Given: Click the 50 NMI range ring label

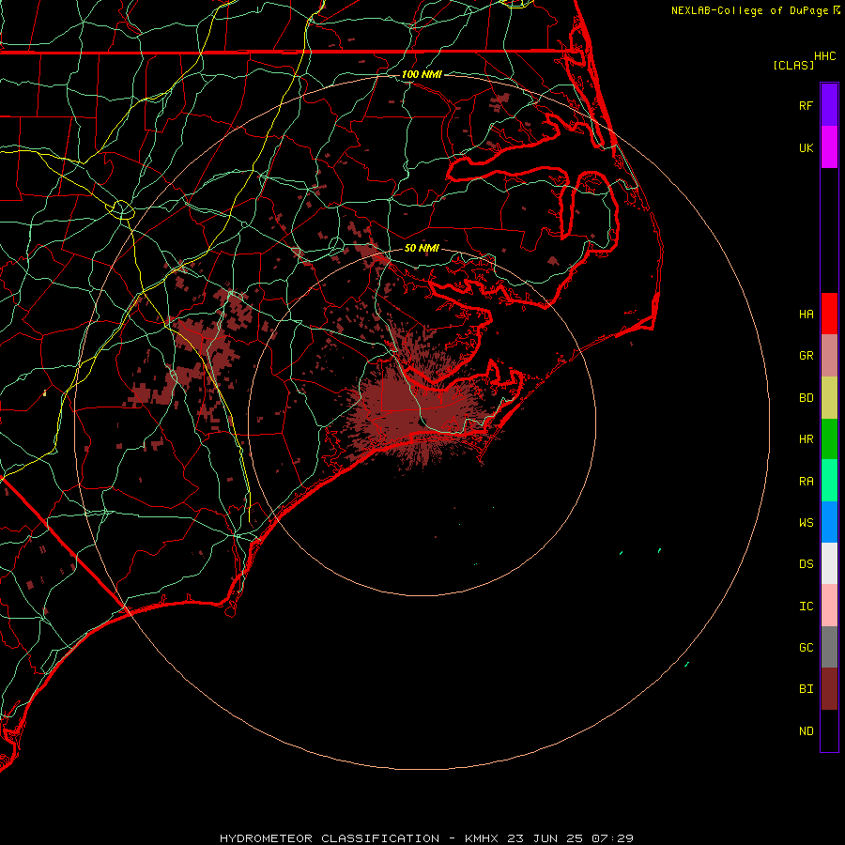Looking at the screenshot, I should (x=422, y=248).
